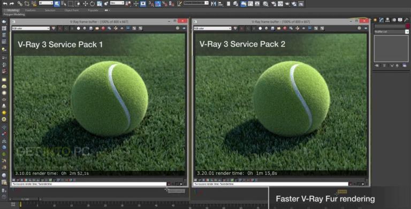Open RGB color dropdown in Service Pack 2 buffer
Viewport: 411px width, 209px height.
coord(212,28)
